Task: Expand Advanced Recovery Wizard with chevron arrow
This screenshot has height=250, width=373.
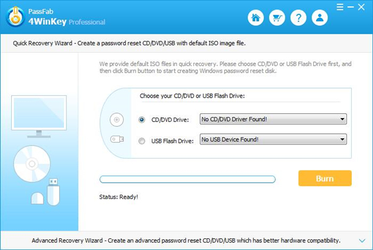Action: coord(362,240)
